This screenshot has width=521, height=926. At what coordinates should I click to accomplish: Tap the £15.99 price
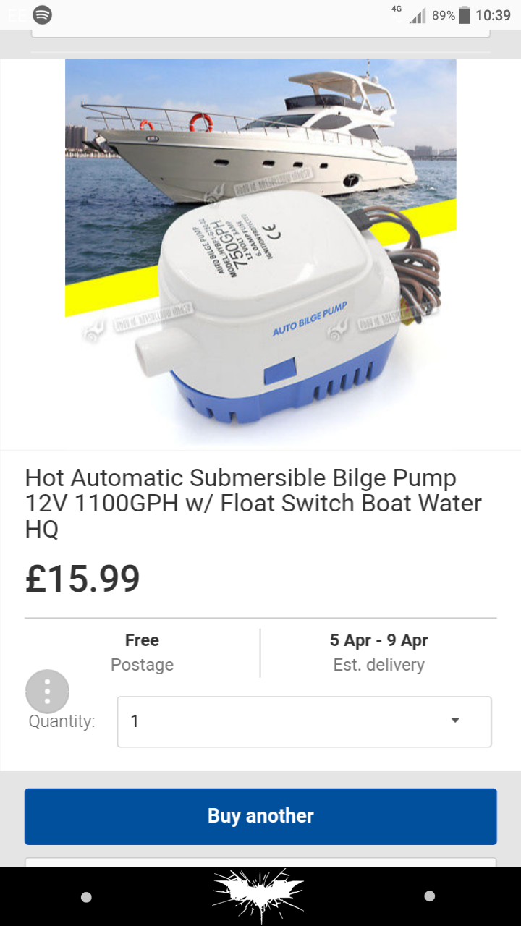[82, 579]
